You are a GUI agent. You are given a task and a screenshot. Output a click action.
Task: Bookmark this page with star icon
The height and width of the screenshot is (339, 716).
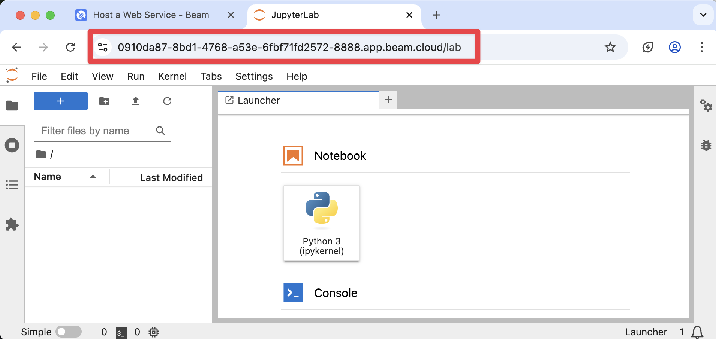point(610,47)
